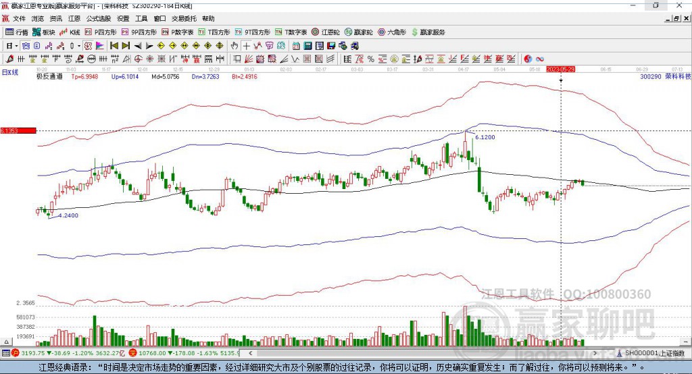Toggle the 极反 channel indicator icon
The width and height of the screenshot is (692, 374).
[x=88, y=45]
